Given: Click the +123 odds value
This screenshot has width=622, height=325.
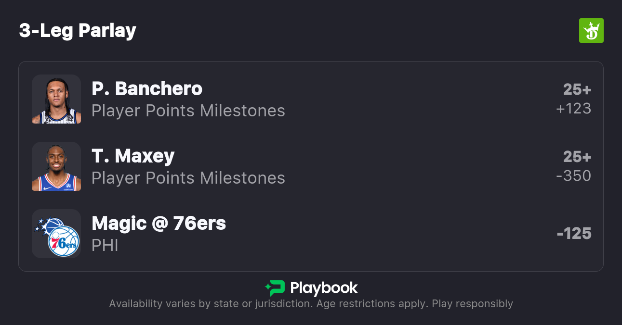Looking at the screenshot, I should [573, 109].
